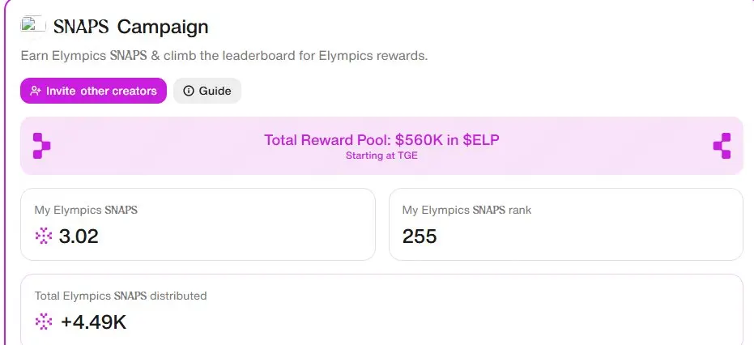Click the campaign description about Elympics rewards

pos(224,56)
